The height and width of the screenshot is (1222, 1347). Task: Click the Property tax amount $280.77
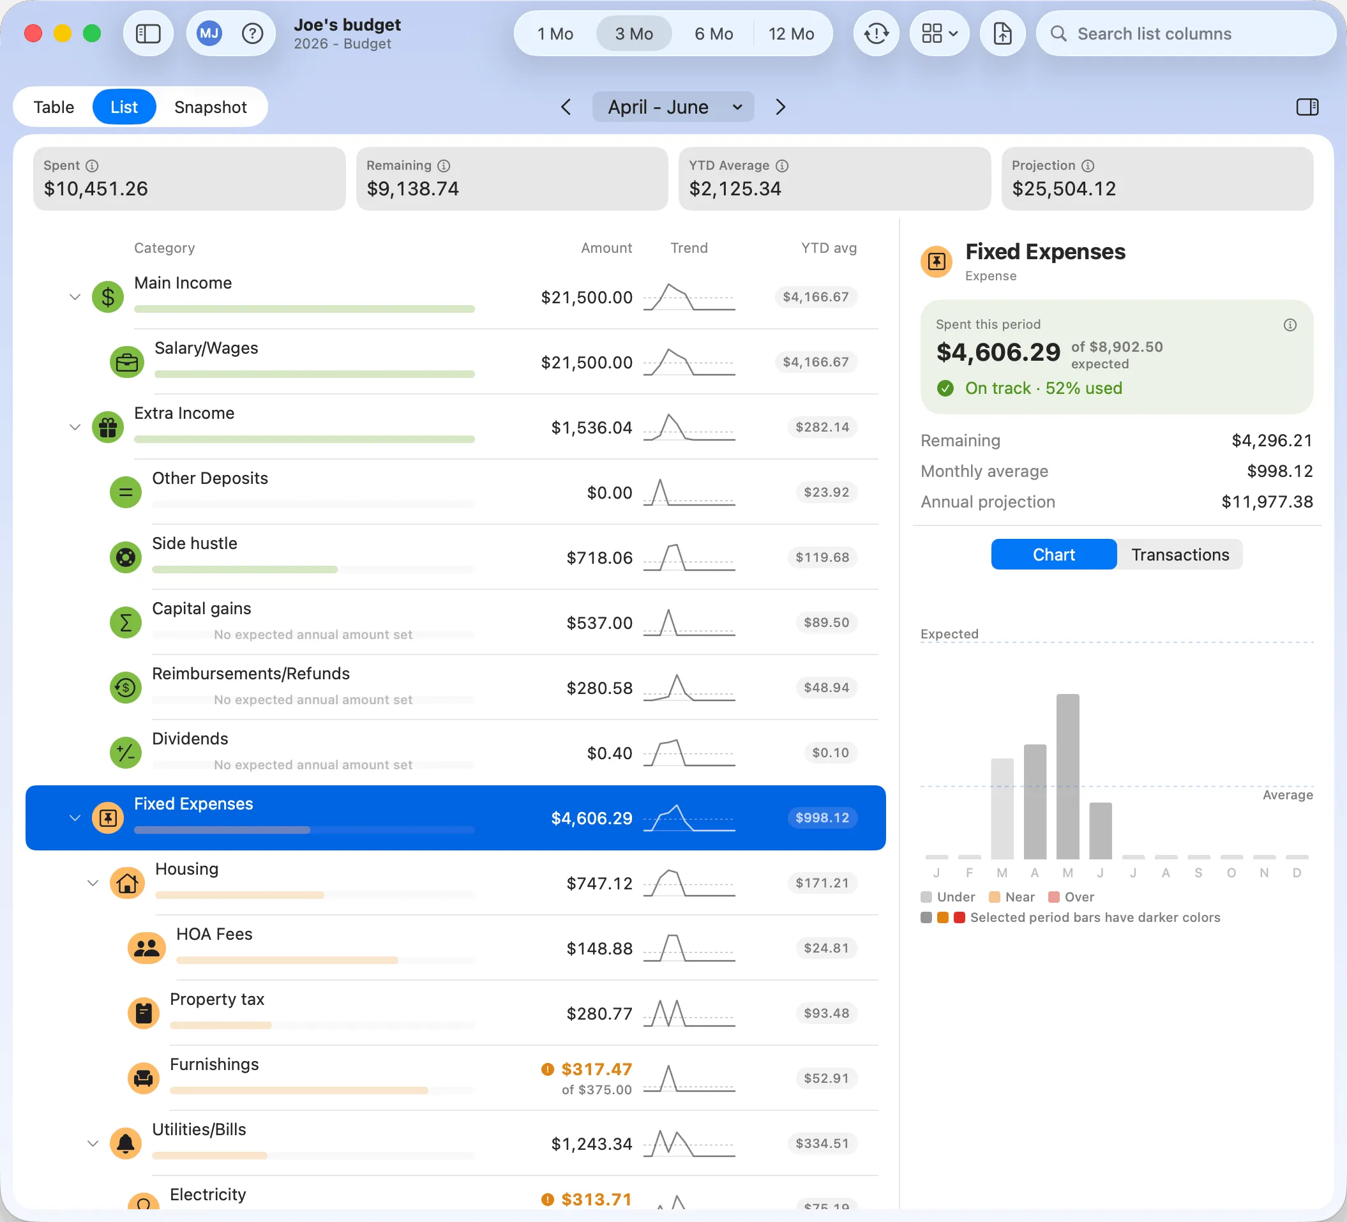click(x=599, y=1014)
